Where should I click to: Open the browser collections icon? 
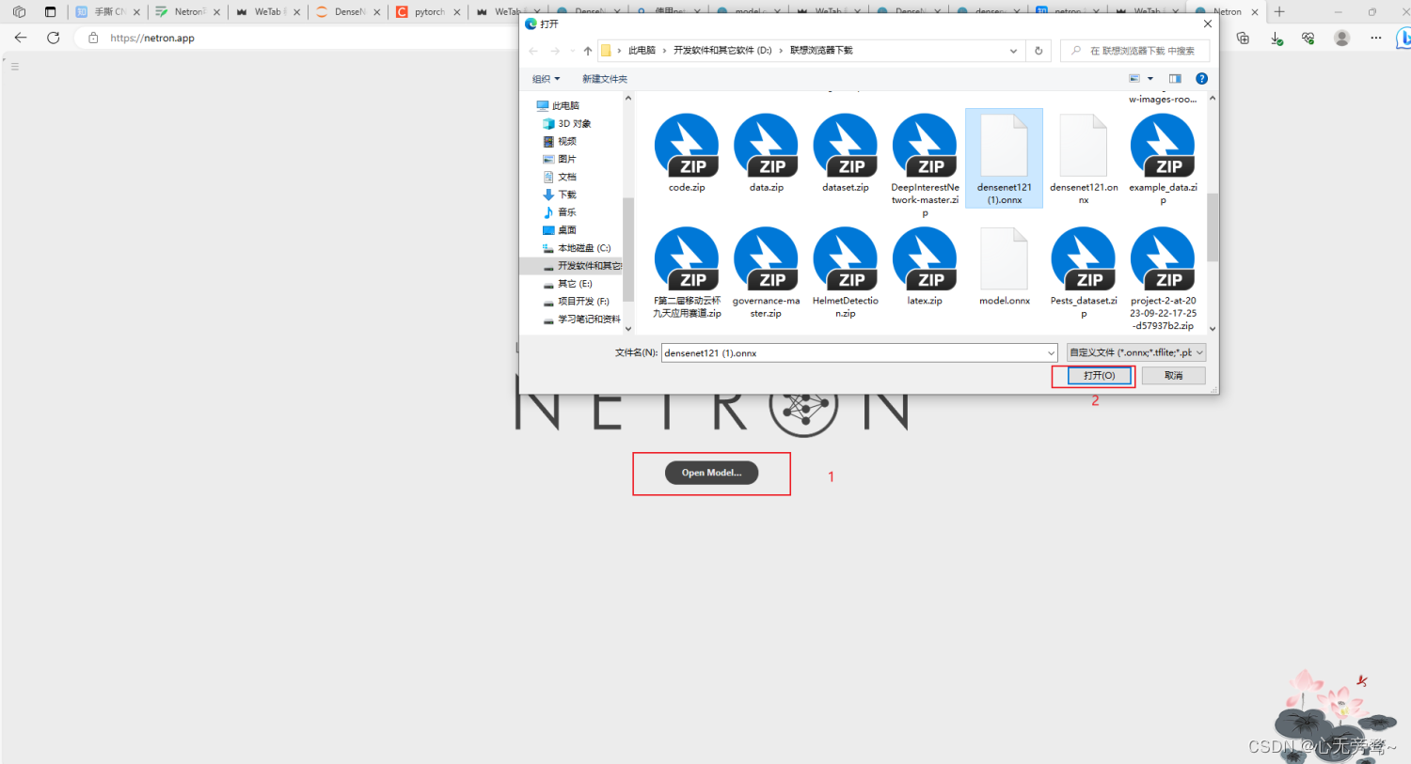click(x=1244, y=38)
